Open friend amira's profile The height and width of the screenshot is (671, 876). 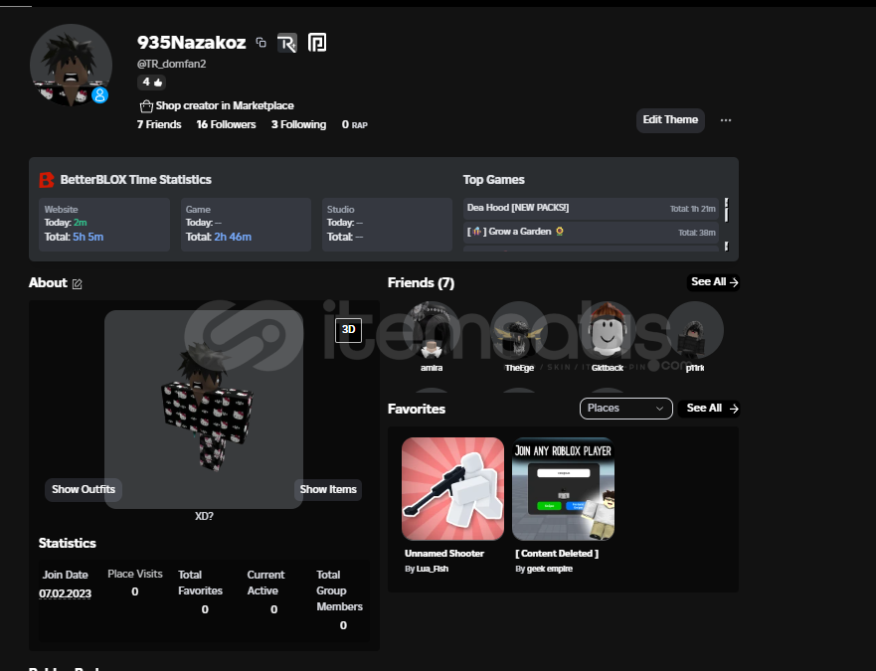point(432,337)
